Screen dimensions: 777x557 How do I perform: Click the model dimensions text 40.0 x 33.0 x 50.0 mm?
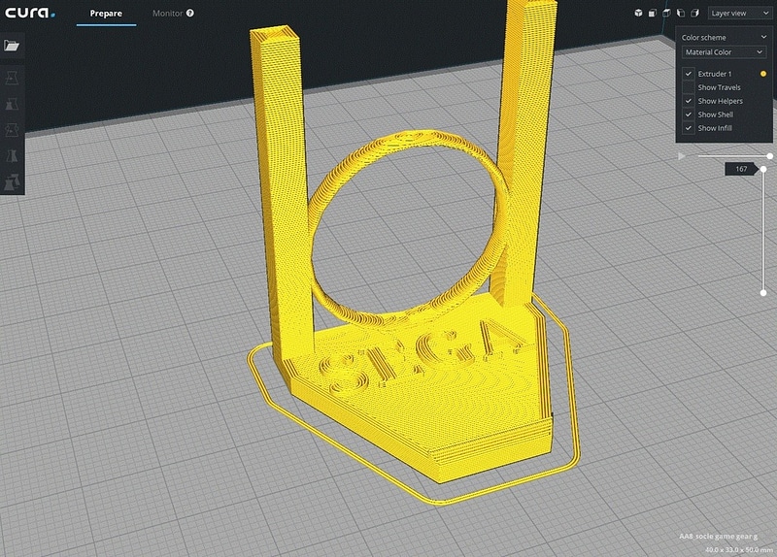click(x=738, y=549)
